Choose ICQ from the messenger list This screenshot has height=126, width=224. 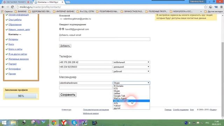132,89
